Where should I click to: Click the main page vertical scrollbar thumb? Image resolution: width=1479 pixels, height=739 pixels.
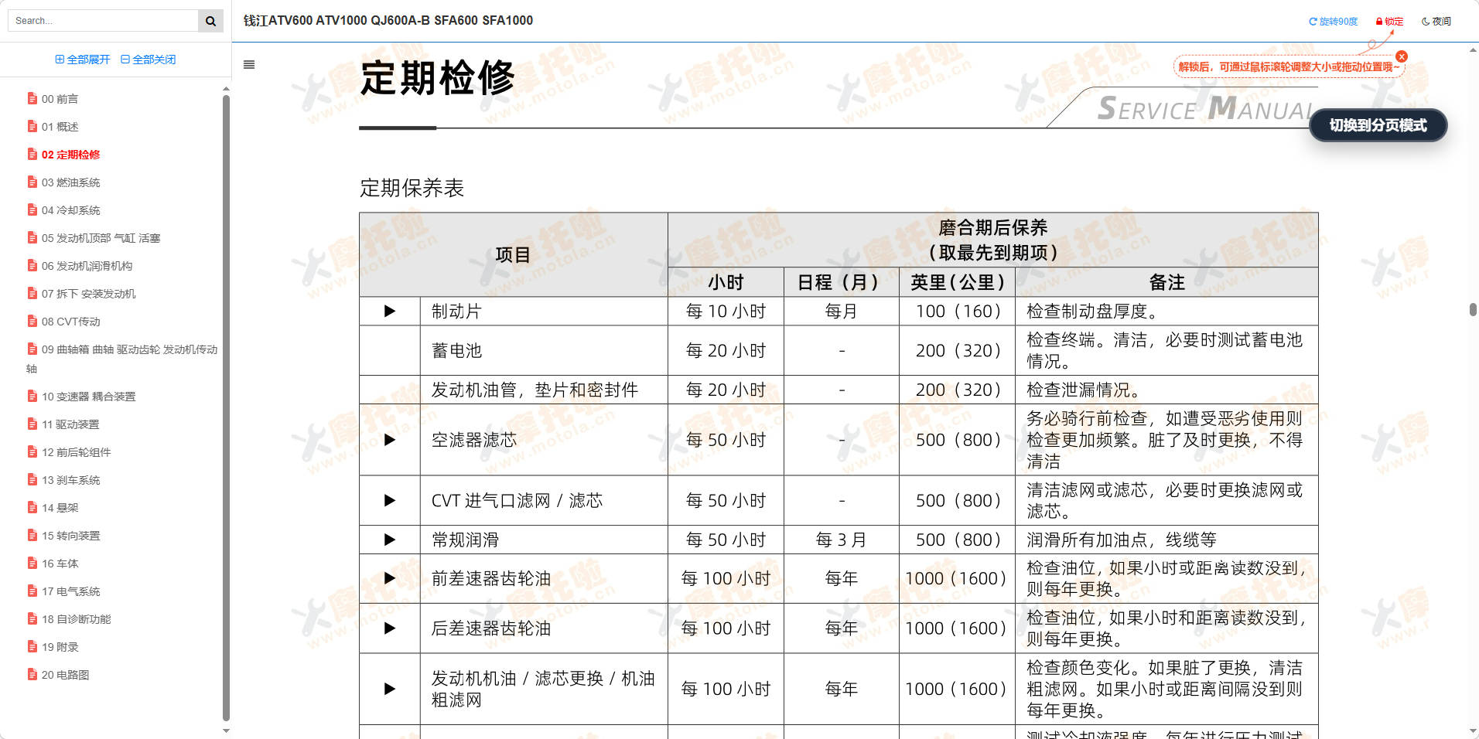1473,309
